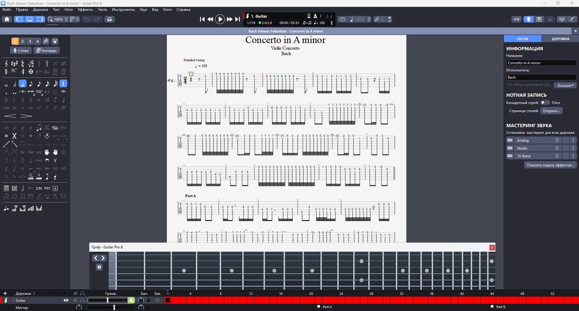Open the 10-Band mastering dropdown
579x311 pixels.
(538, 156)
